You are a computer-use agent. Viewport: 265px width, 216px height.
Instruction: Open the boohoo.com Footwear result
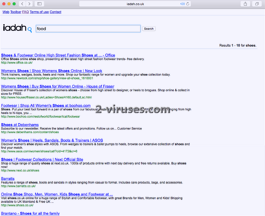46,106
